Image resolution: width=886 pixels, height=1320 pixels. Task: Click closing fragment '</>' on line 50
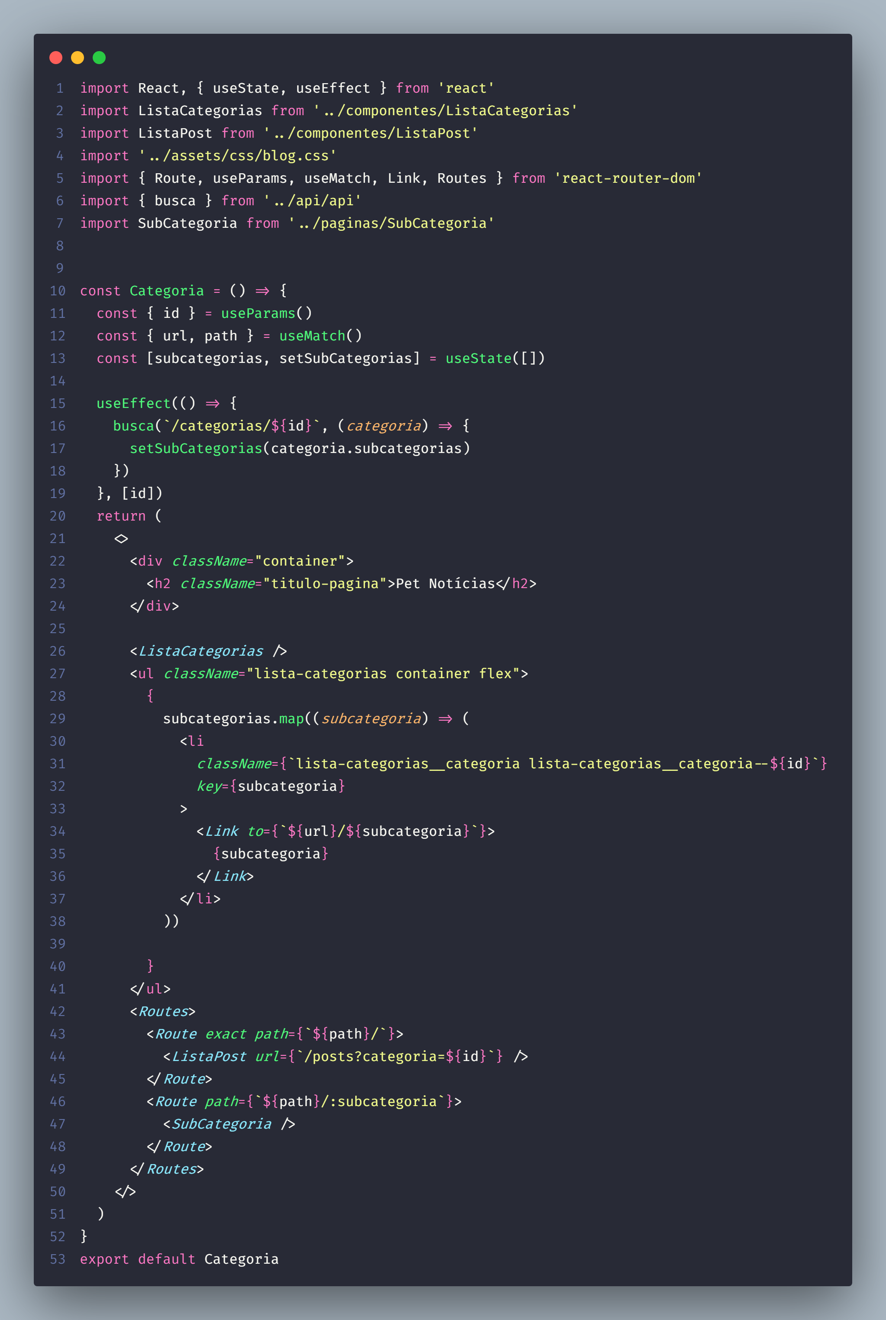pyautogui.click(x=125, y=1192)
